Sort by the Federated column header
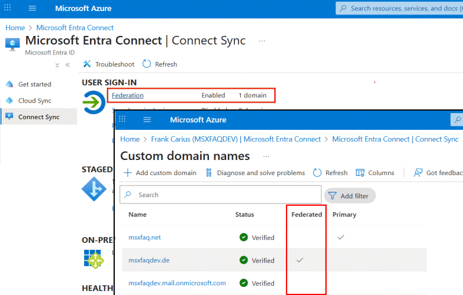Screen dimensions: 463x295 click(x=306, y=214)
